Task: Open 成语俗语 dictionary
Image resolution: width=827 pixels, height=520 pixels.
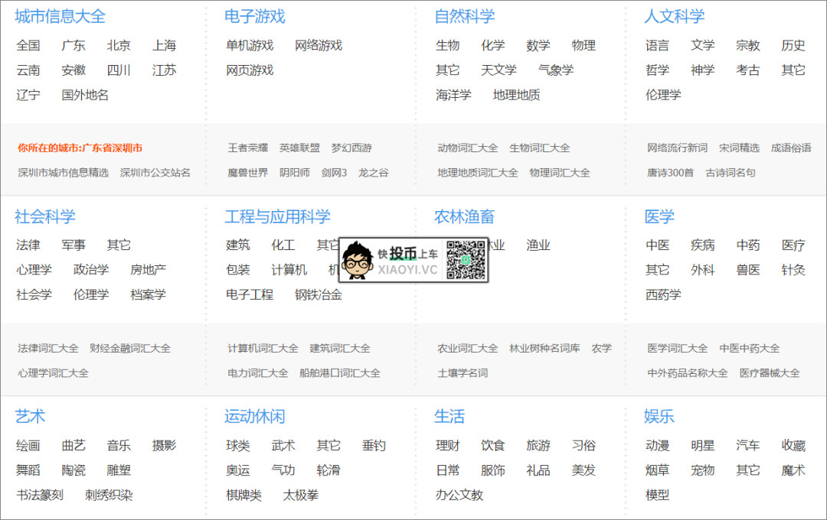Action: tap(791, 148)
